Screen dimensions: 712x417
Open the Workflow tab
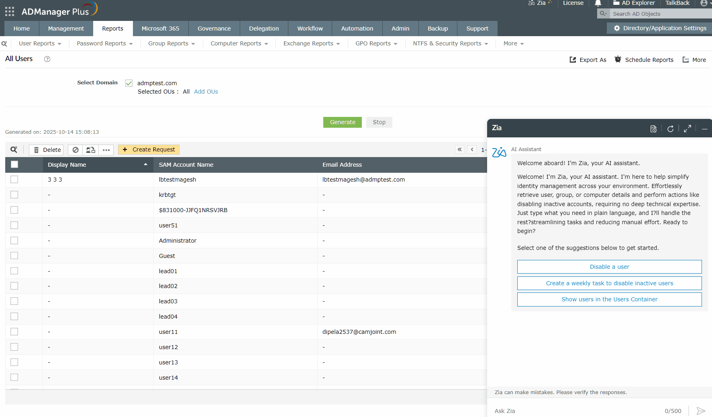point(310,29)
